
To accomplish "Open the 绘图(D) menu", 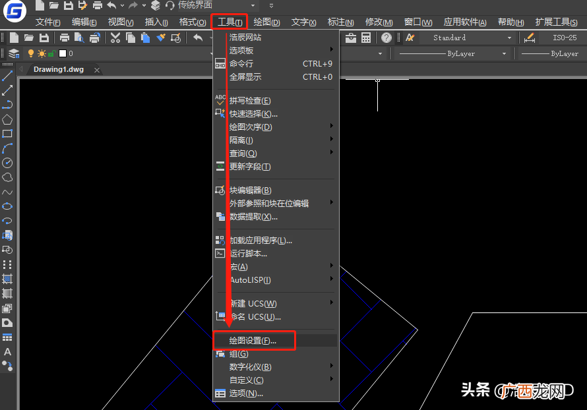I will coord(266,22).
